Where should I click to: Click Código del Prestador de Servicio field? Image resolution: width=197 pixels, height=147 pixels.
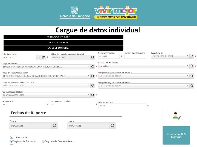point(70,57)
